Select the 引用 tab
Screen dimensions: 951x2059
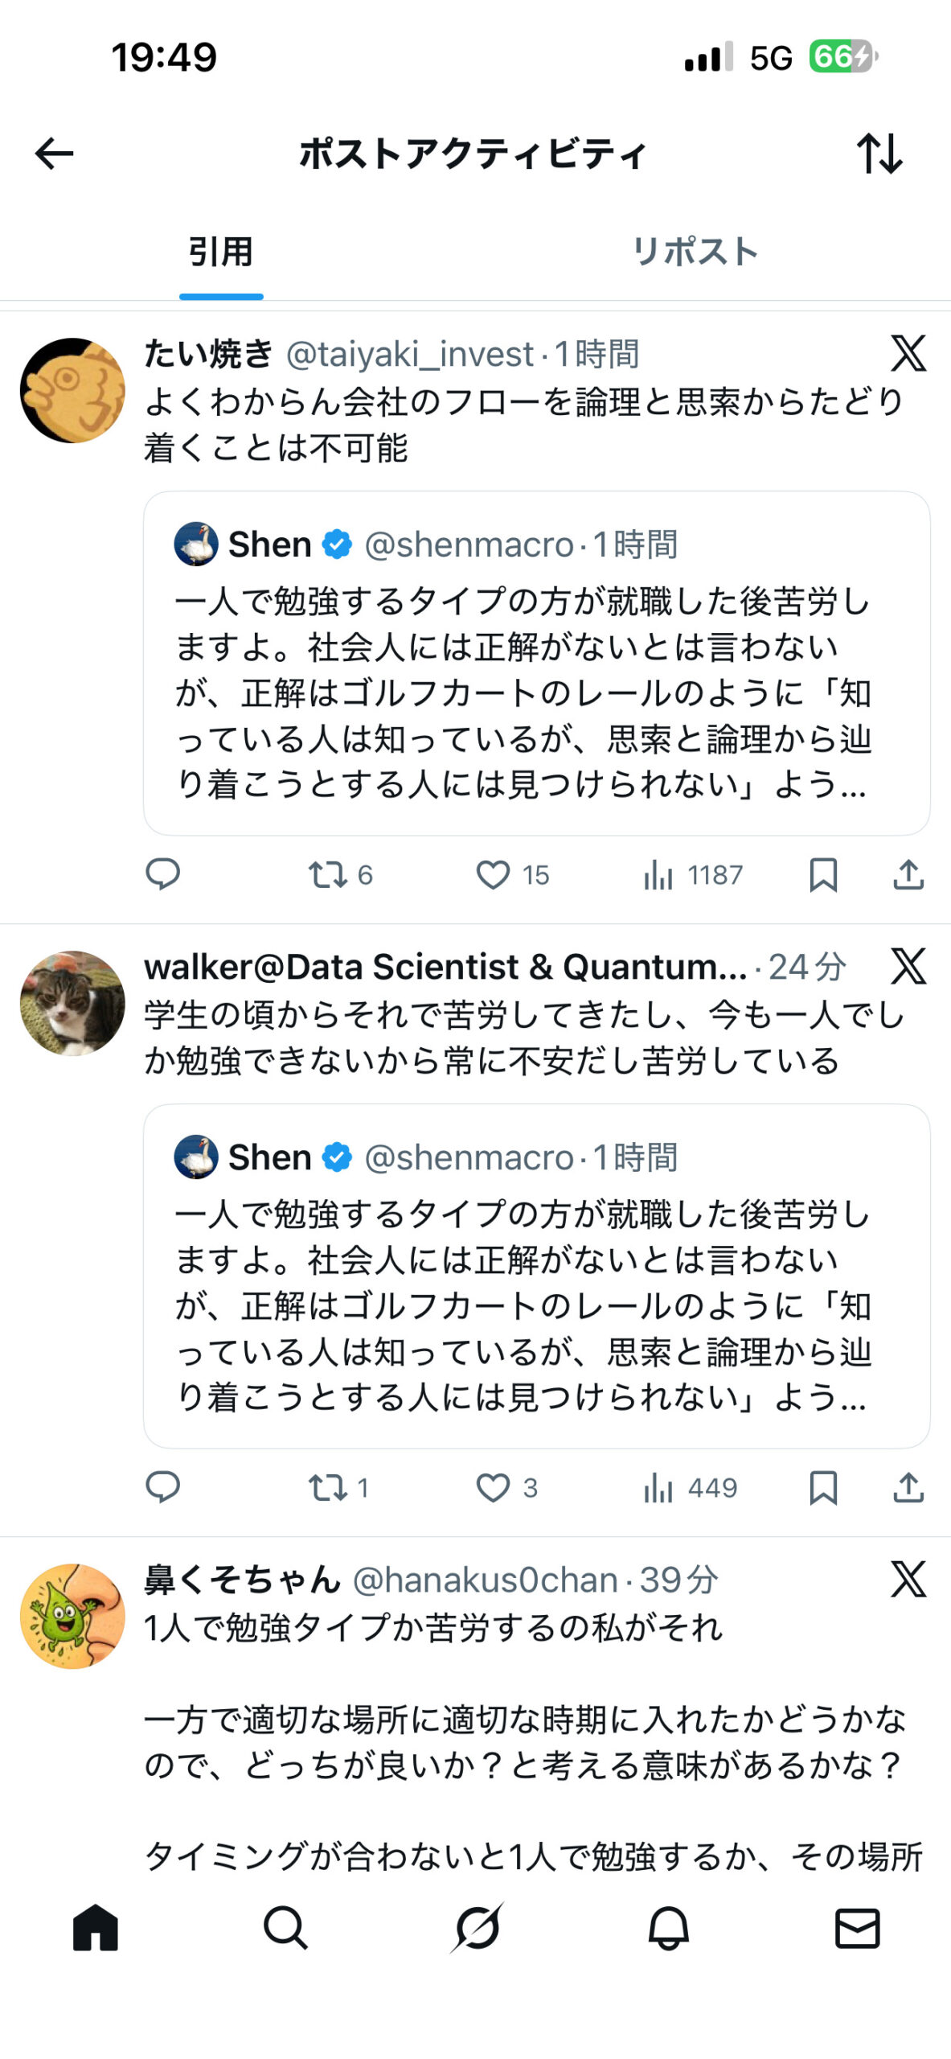click(221, 252)
